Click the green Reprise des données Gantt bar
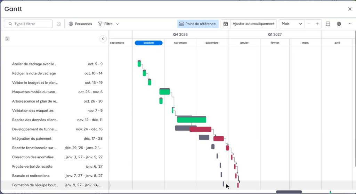This screenshot has width=356, height=194. click(x=192, y=120)
